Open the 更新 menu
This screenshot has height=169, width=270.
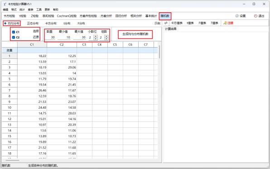(47, 10)
